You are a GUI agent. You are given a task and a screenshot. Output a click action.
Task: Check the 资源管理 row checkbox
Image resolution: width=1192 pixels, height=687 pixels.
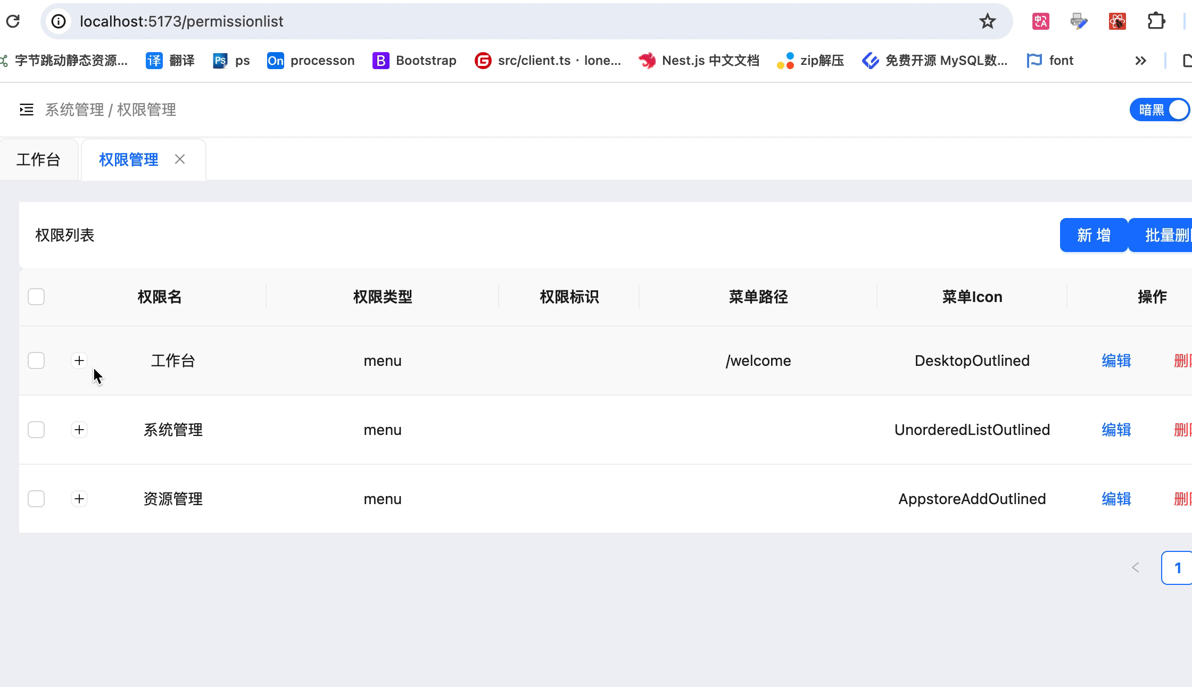coord(36,499)
